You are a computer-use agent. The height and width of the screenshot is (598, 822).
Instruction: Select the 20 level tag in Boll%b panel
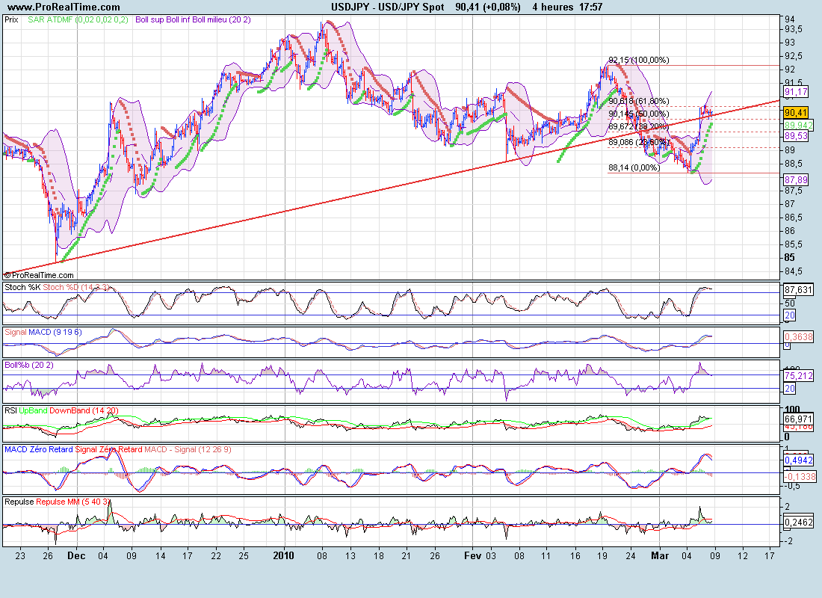790,388
